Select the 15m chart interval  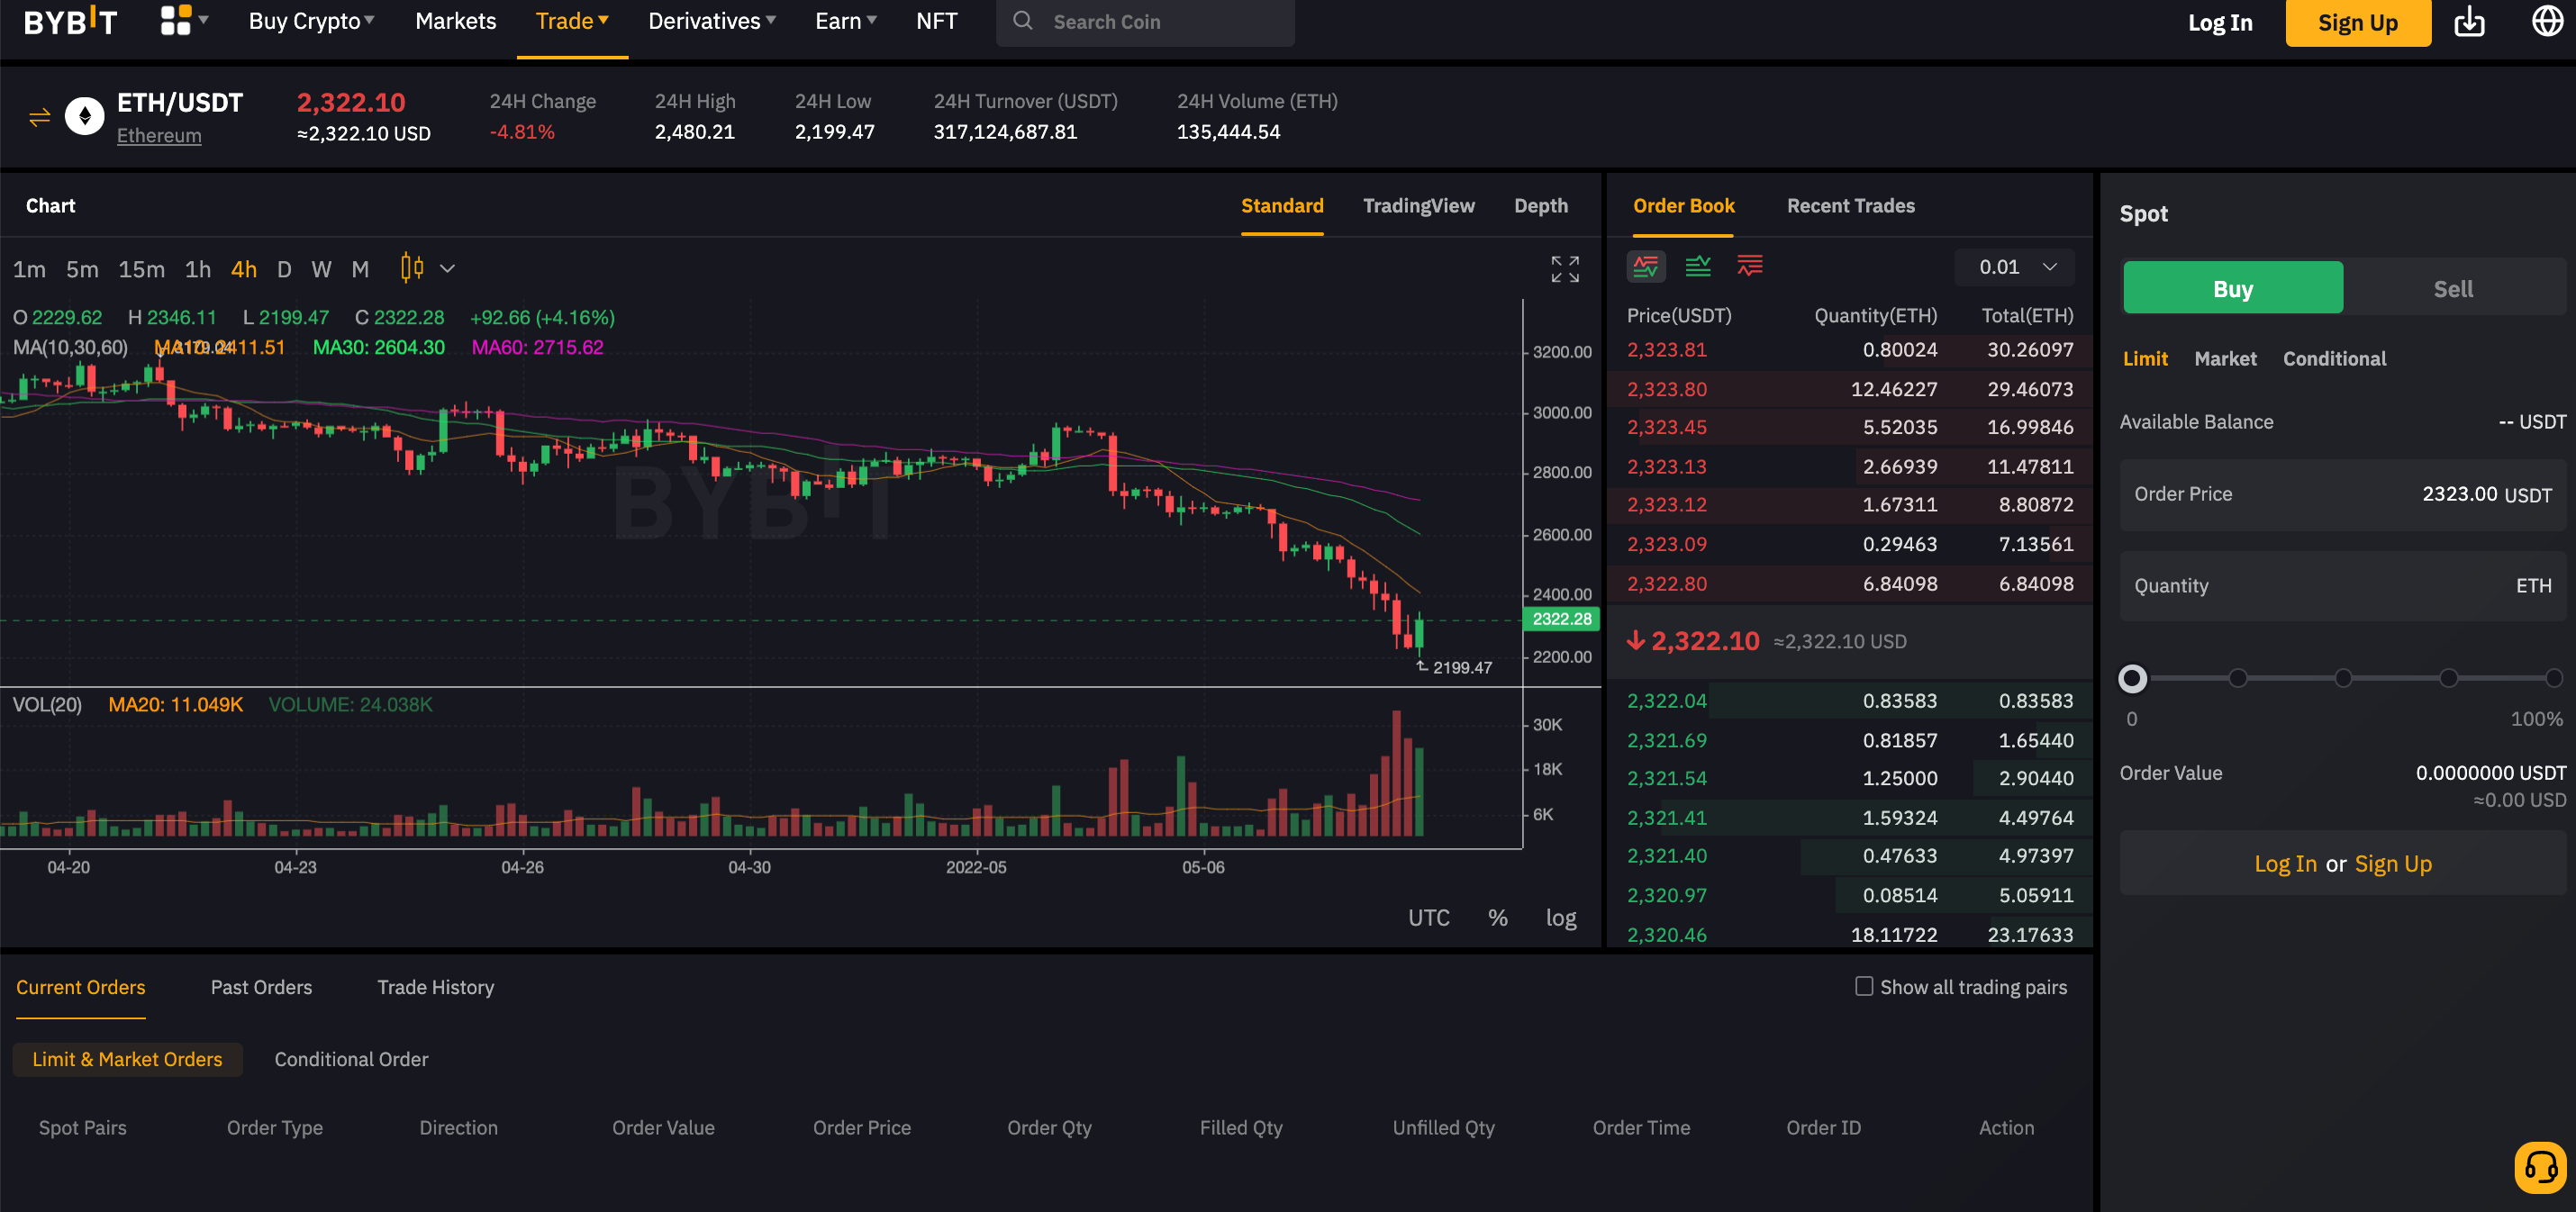click(141, 269)
